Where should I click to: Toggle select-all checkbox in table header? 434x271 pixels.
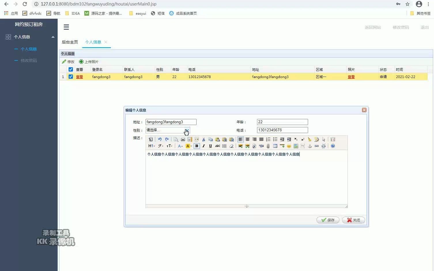point(71,69)
